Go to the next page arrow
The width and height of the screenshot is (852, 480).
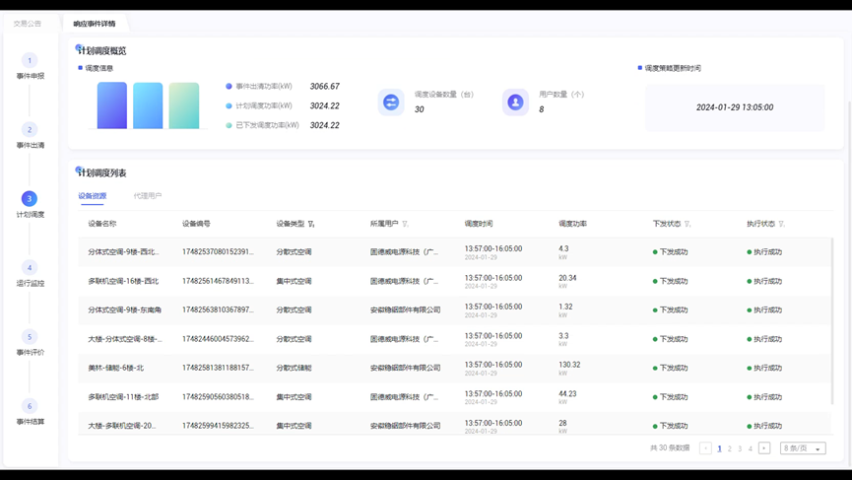(764, 448)
